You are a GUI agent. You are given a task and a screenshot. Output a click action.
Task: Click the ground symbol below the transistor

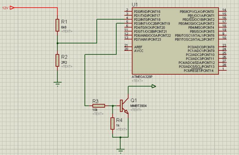[x=120, y=151]
